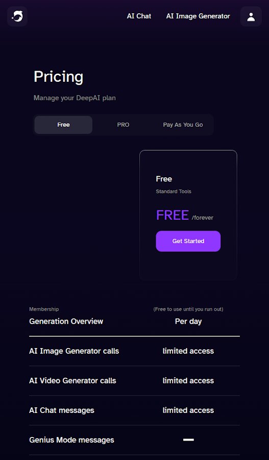
Task: Click limited access for AI Chat messages
Action: click(x=188, y=410)
